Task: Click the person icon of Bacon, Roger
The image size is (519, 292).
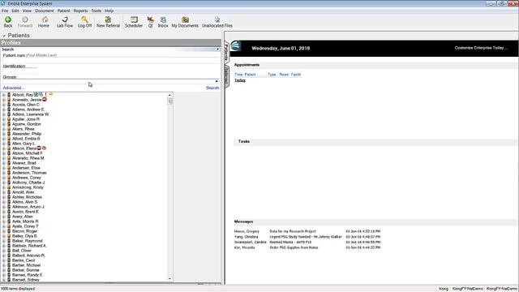Action: [9, 231]
